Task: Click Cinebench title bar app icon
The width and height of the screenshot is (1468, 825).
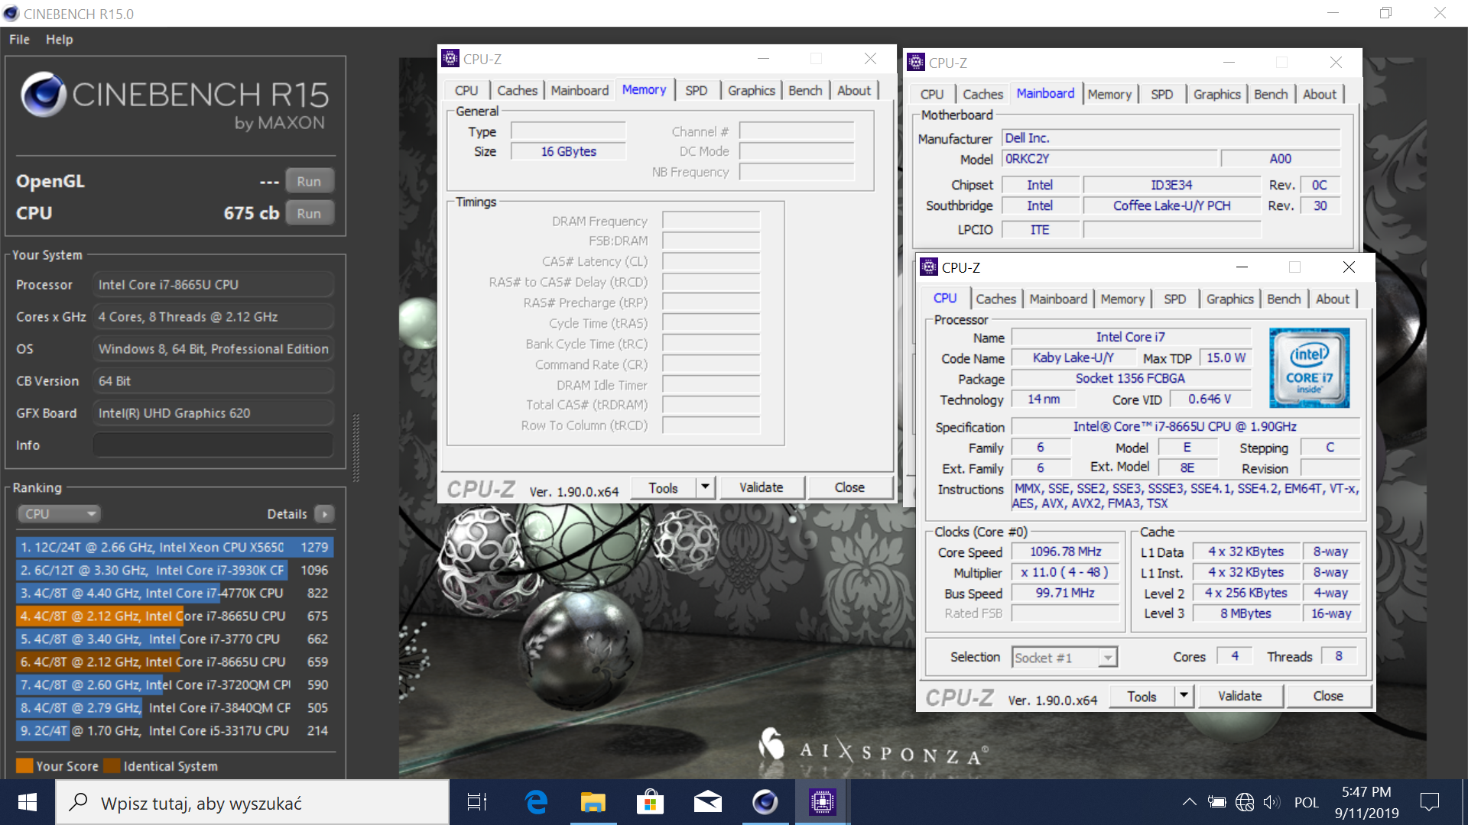Action: 11,14
